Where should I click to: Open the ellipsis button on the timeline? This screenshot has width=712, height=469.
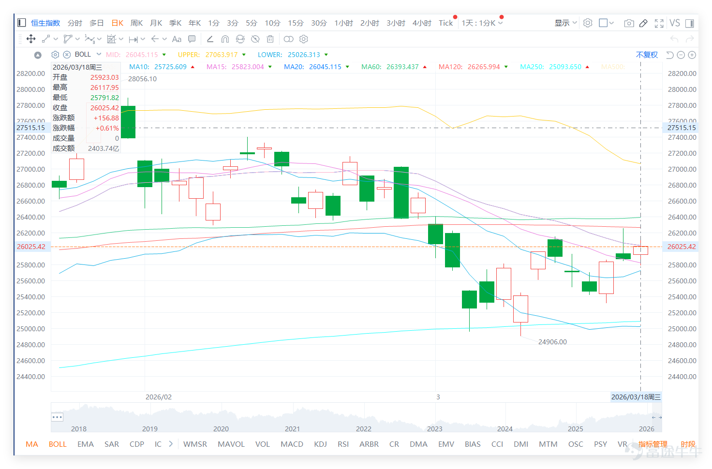tap(57, 417)
